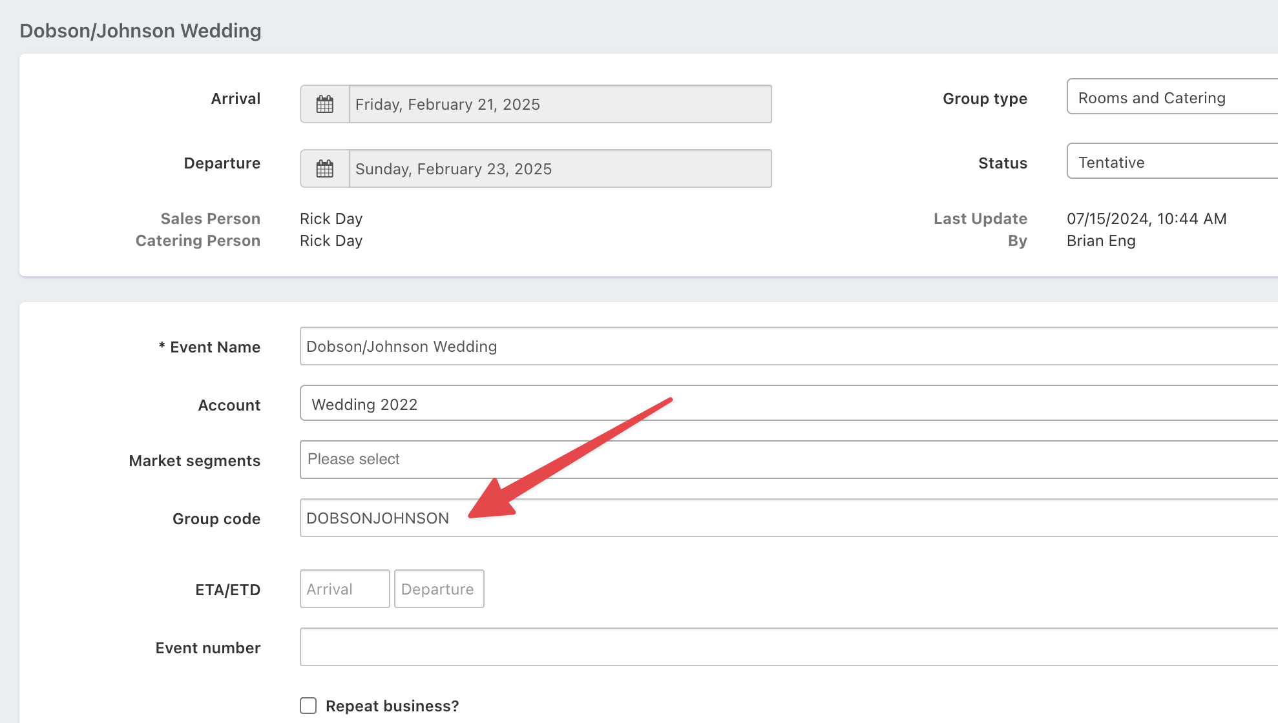Click the Repeat business? label
This screenshot has height=723, width=1278.
click(x=392, y=706)
